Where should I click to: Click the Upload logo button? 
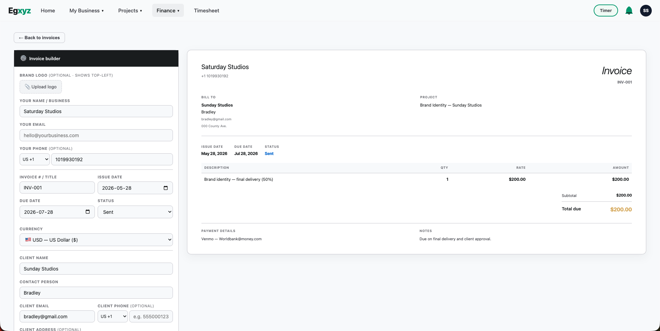(41, 87)
